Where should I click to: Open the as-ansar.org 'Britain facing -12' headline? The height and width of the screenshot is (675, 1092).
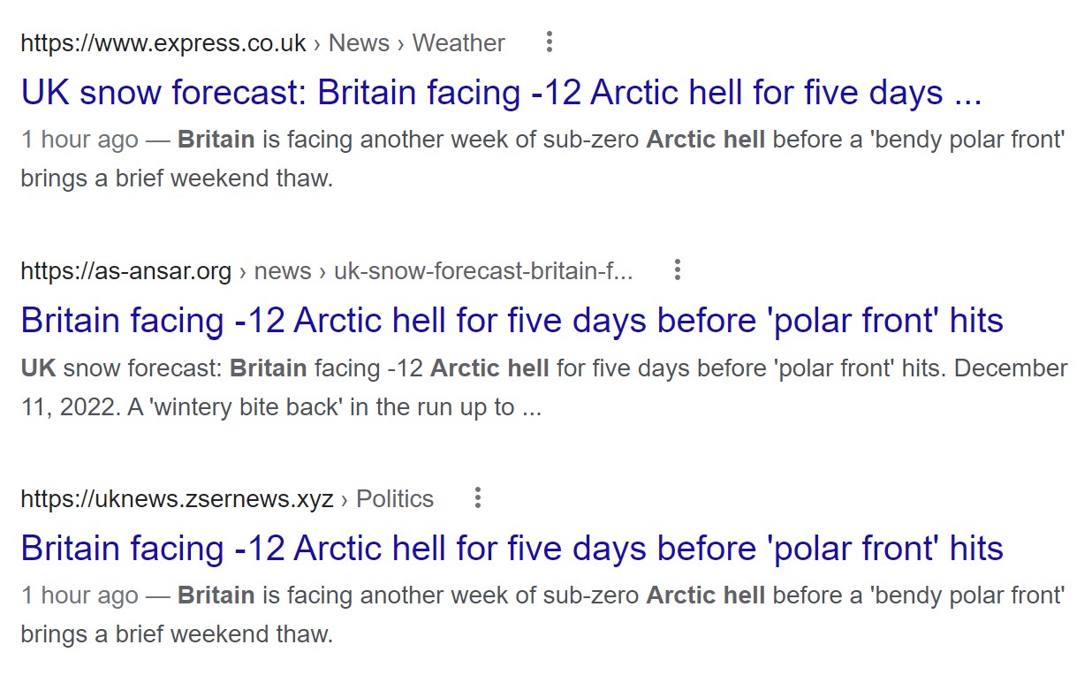(x=512, y=320)
